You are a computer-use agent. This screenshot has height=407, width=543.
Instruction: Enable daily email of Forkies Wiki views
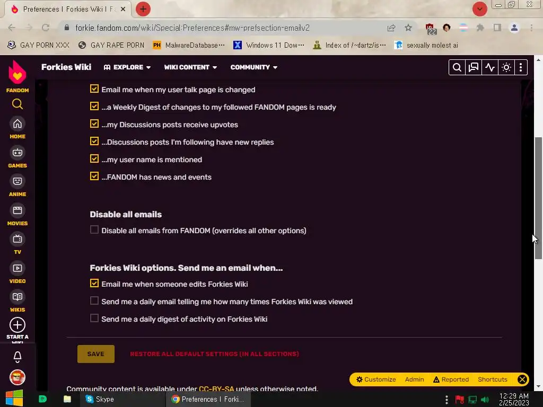coord(94,301)
